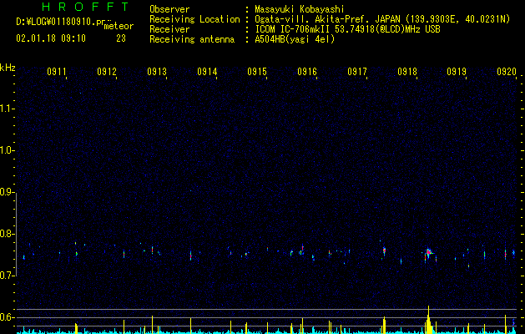The width and height of the screenshot is (525, 334).
Task: Click the 0912 time marker
Action: tap(107, 72)
